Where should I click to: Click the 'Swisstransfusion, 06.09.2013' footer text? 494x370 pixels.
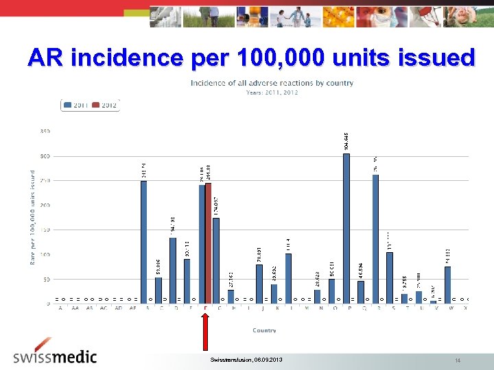[246, 360]
